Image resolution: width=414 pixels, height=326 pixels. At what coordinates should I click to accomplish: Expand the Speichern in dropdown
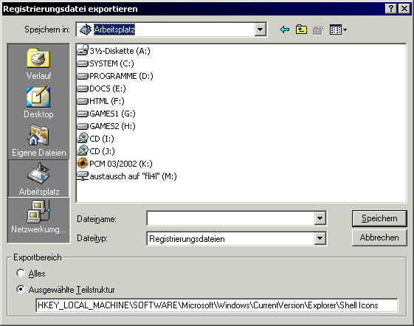click(x=260, y=30)
